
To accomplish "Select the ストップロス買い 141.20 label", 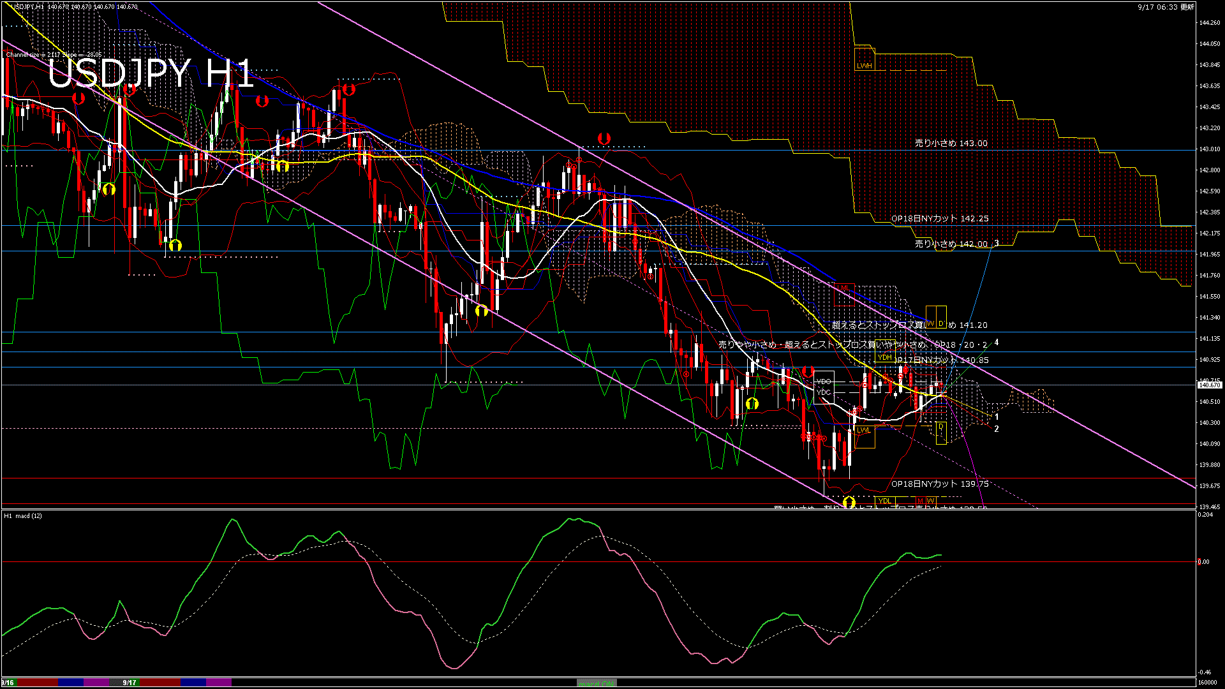I will click(x=909, y=325).
